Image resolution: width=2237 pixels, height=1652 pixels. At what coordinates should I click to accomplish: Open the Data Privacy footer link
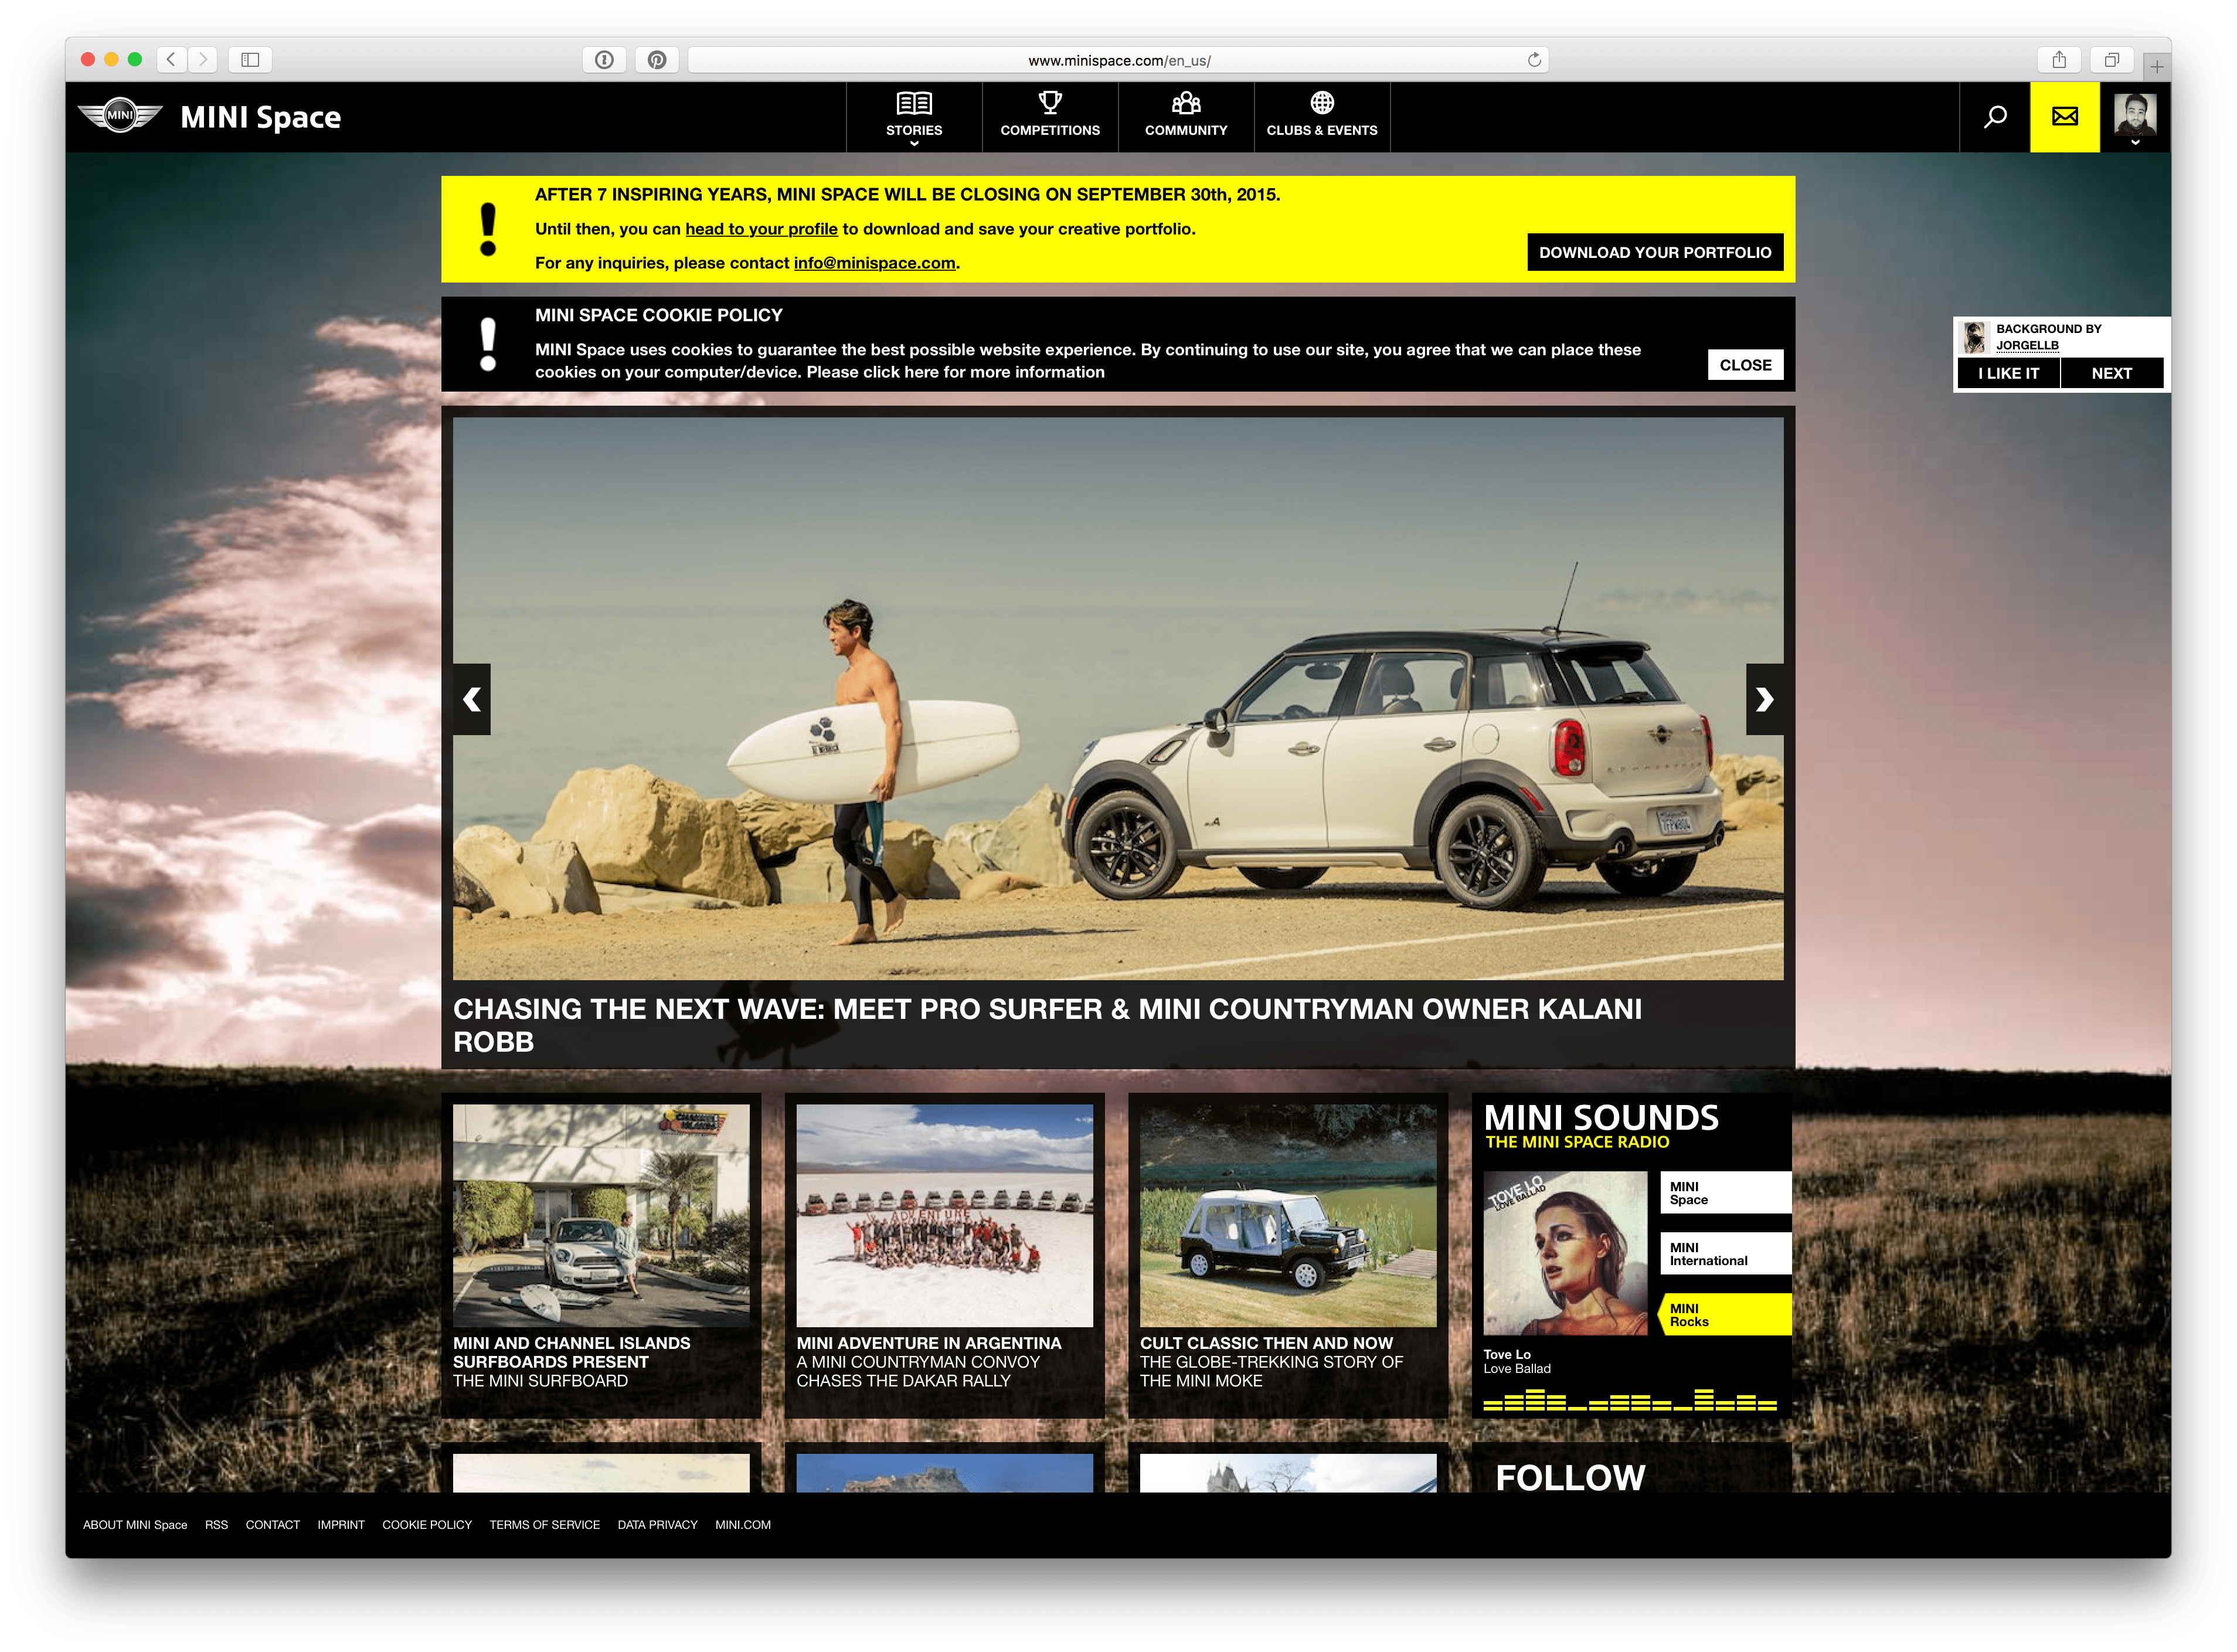point(657,1525)
